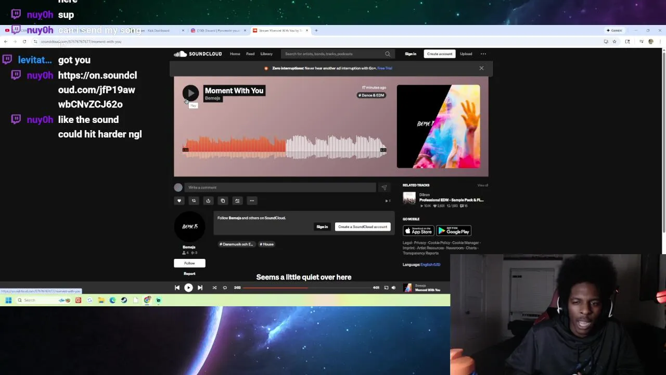Reload the browser page

click(x=24, y=42)
